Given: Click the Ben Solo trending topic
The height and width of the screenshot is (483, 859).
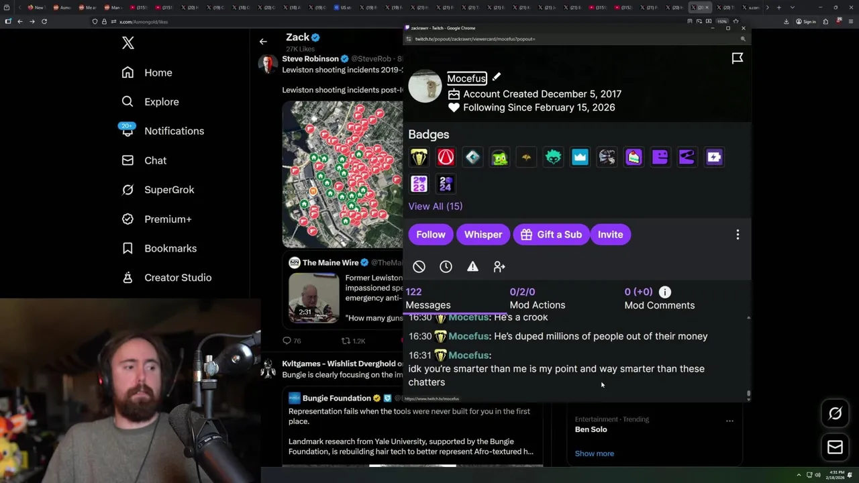Looking at the screenshot, I should pos(591,429).
